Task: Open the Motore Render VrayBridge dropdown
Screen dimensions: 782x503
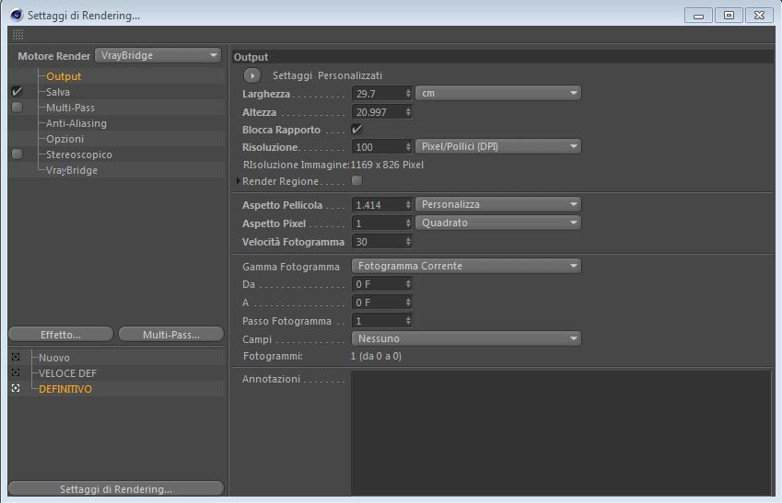Action: (x=158, y=55)
